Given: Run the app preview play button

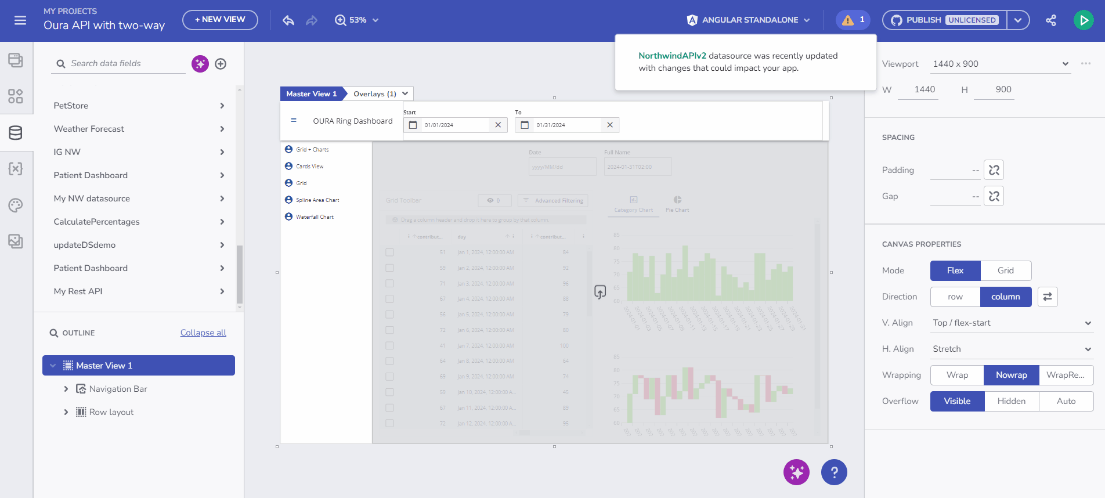Looking at the screenshot, I should (1083, 20).
